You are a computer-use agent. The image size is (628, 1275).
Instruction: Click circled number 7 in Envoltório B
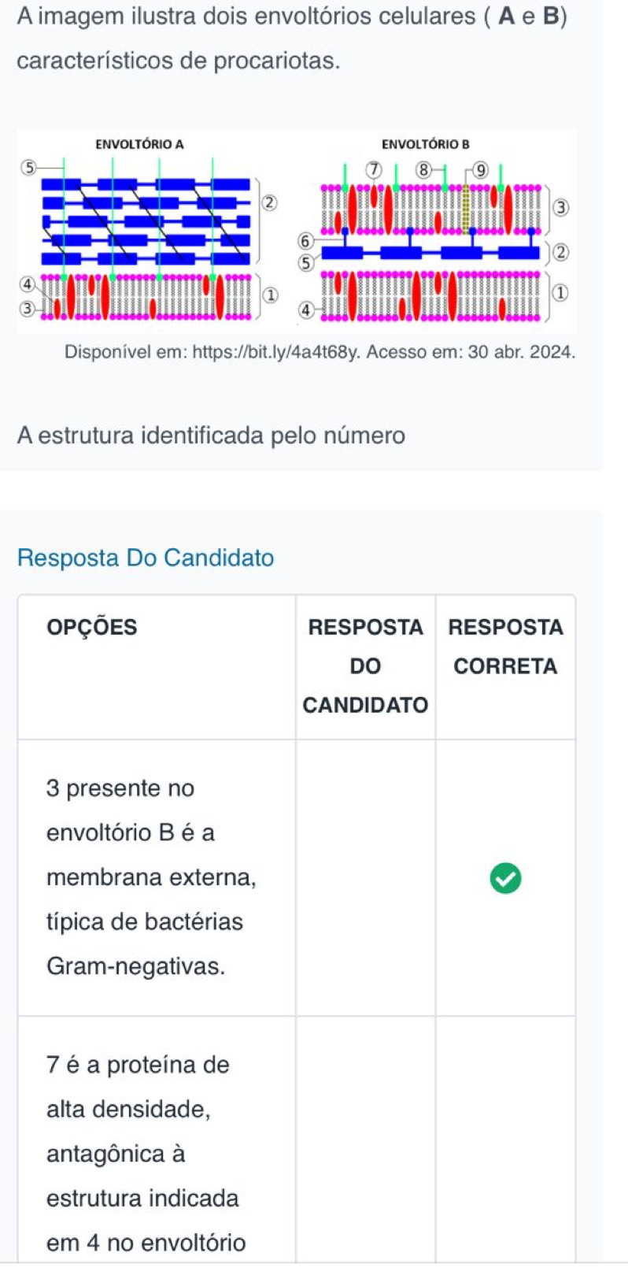click(x=375, y=170)
